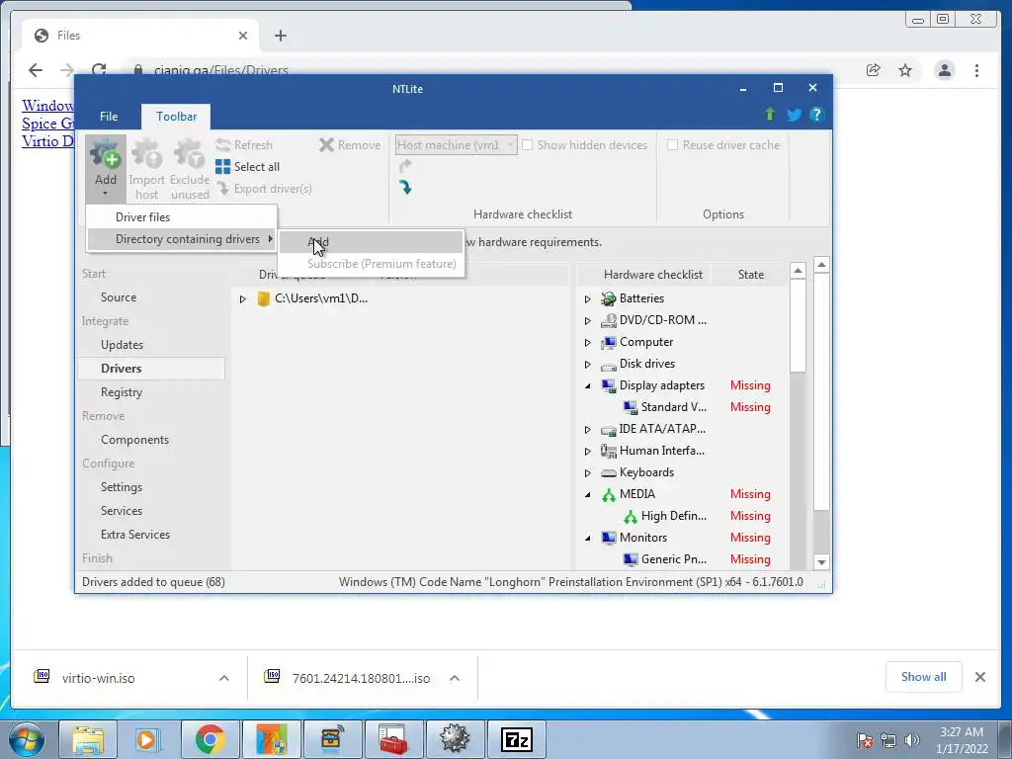Screen dimensions: 1012x759
Task: Choose Driver files menu entry
Action: coord(182,217)
